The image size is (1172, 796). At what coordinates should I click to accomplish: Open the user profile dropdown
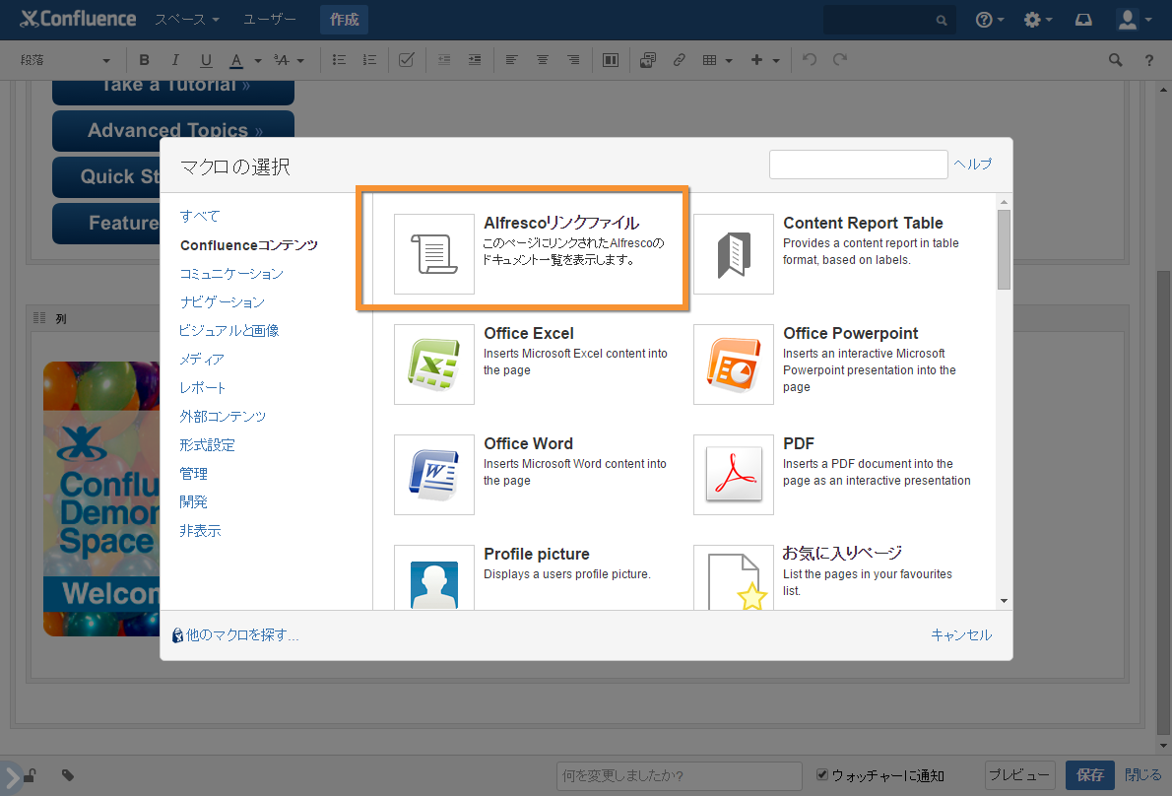[1134, 20]
